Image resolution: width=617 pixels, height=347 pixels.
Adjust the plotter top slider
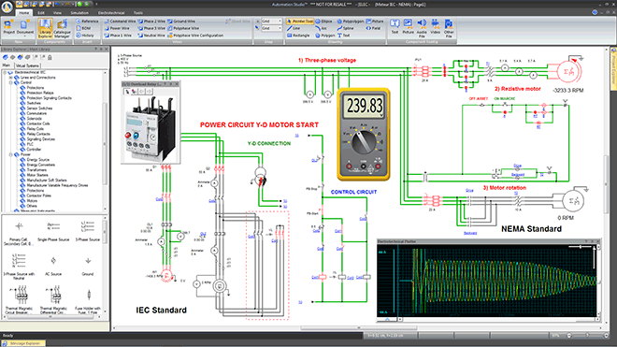point(581,247)
